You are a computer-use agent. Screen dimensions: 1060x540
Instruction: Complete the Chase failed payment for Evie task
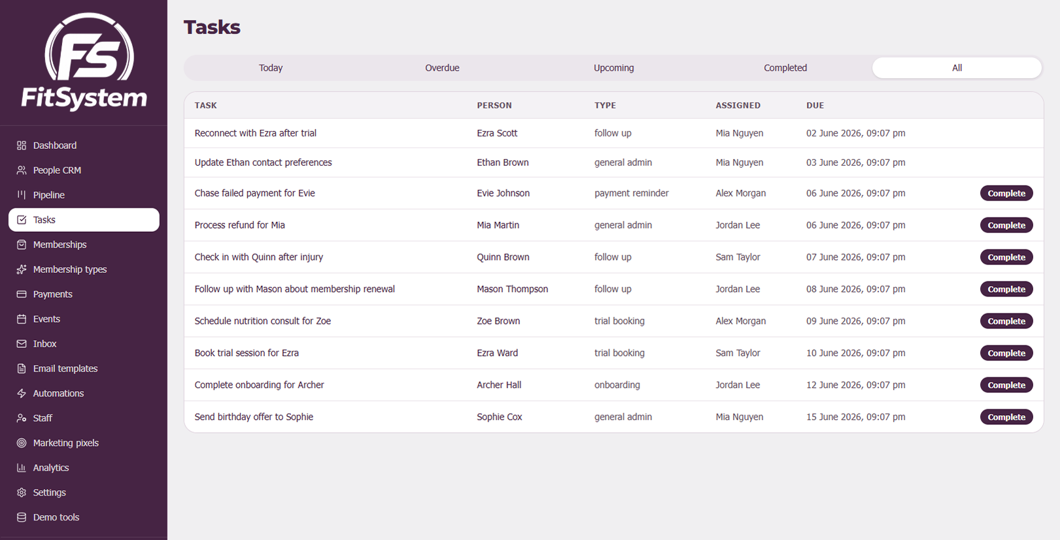click(x=1006, y=193)
